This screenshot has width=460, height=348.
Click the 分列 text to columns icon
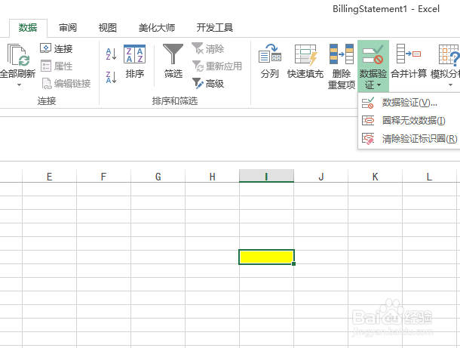(270, 54)
